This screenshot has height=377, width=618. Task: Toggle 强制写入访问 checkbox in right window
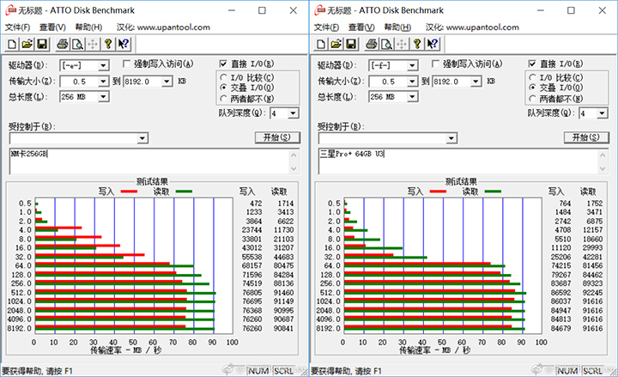[435, 64]
